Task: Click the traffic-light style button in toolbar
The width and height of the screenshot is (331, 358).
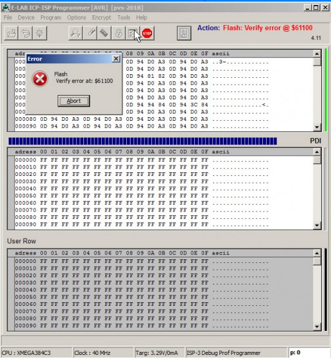Action: coord(184,33)
